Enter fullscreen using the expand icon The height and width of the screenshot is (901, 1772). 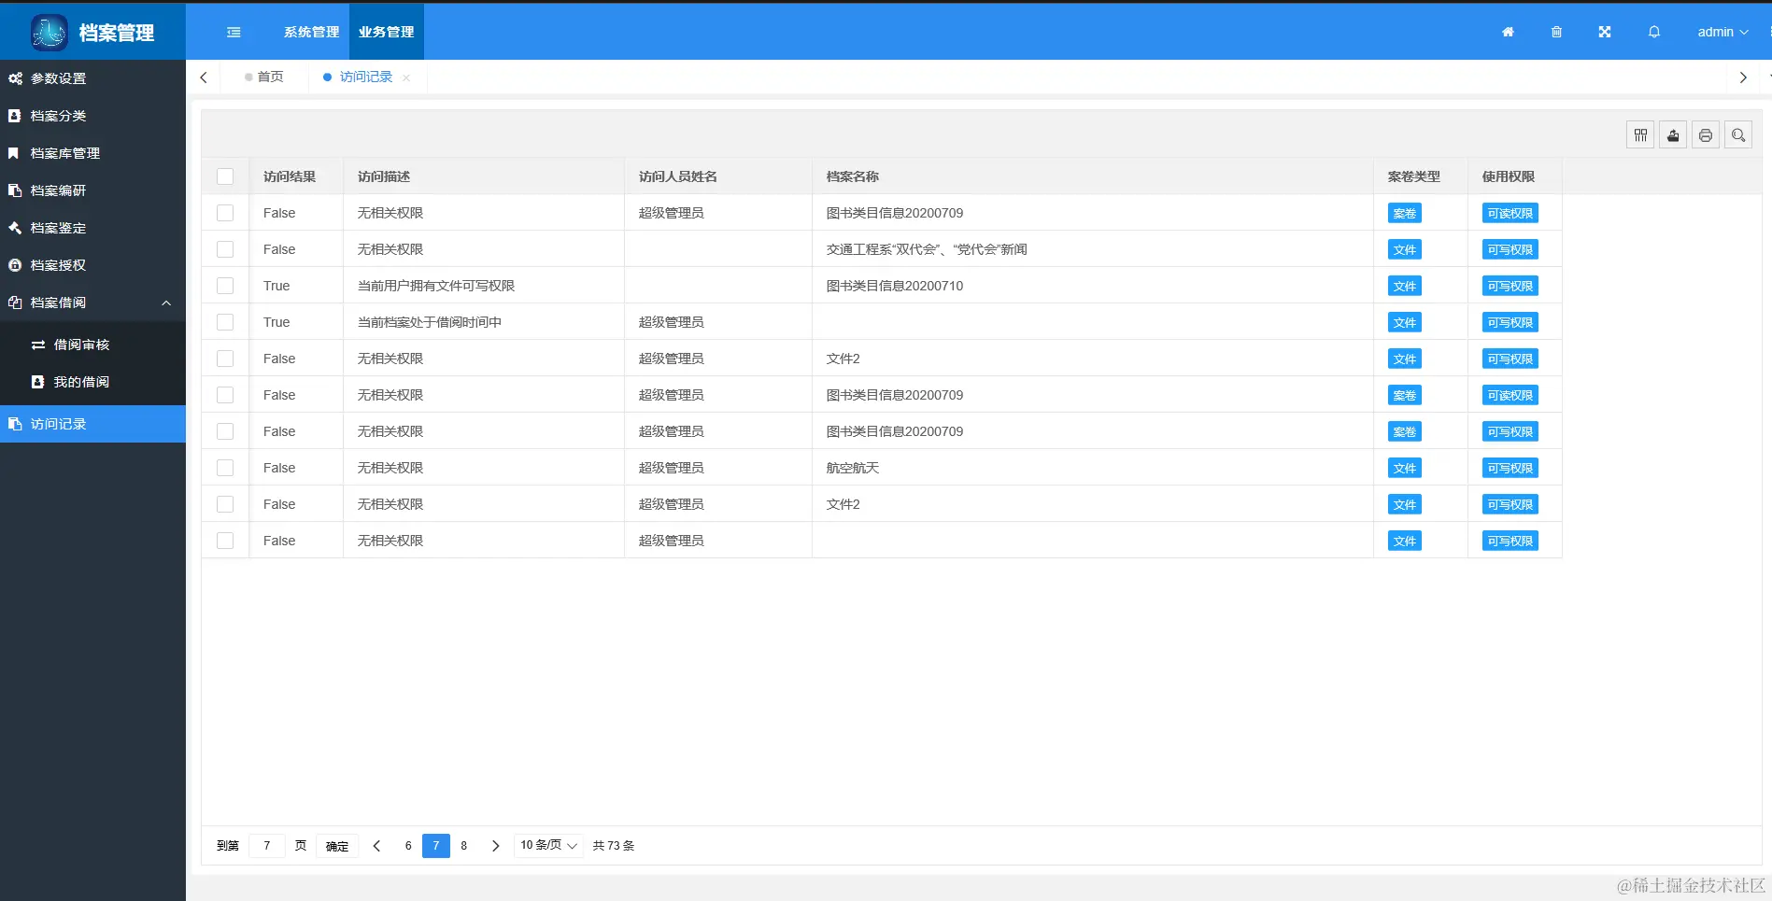pyautogui.click(x=1604, y=32)
